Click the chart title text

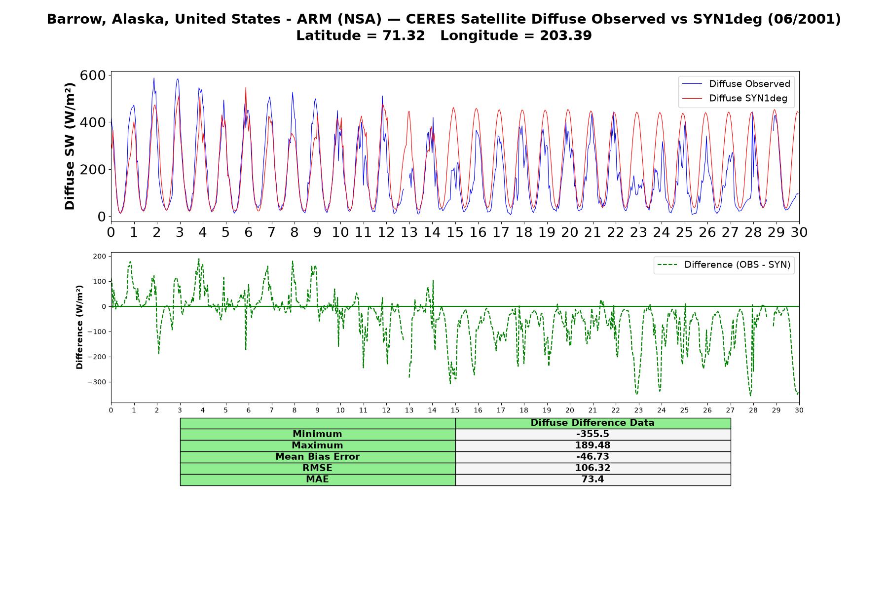tap(444, 19)
